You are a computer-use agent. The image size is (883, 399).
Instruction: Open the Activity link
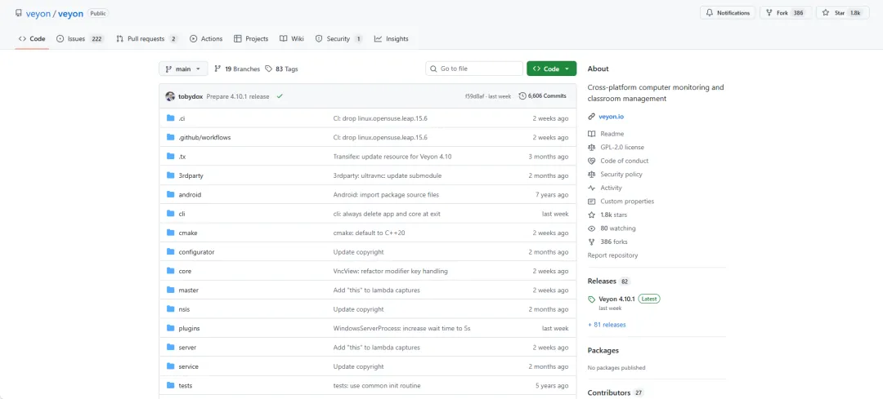pos(611,188)
